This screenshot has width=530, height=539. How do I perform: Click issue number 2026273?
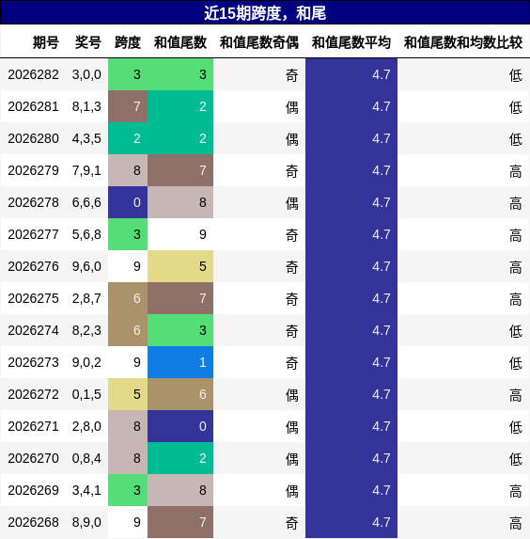coord(33,362)
